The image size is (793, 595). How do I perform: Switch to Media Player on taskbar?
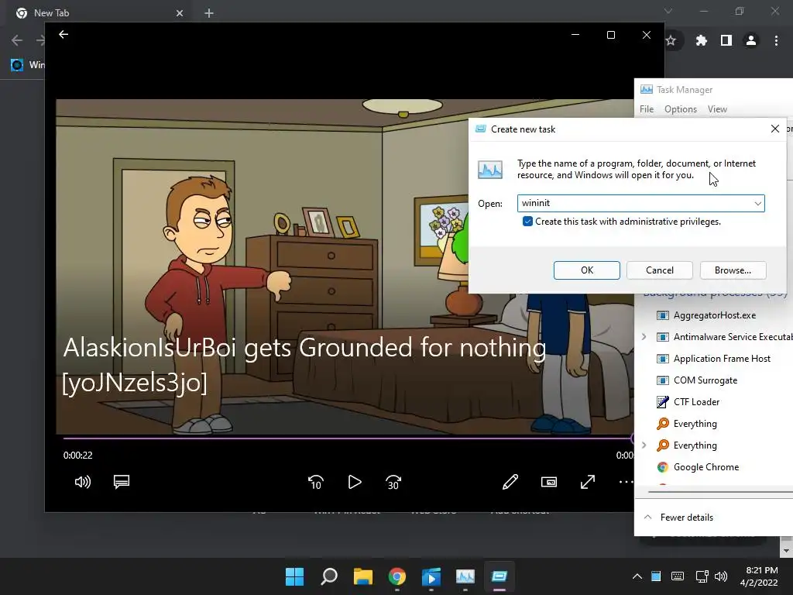[x=431, y=576]
